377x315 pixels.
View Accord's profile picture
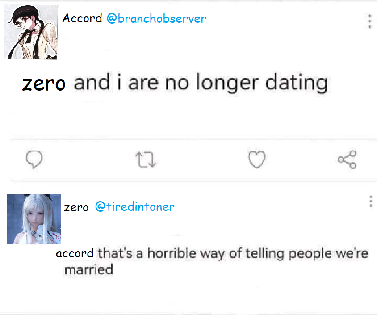(x=31, y=32)
